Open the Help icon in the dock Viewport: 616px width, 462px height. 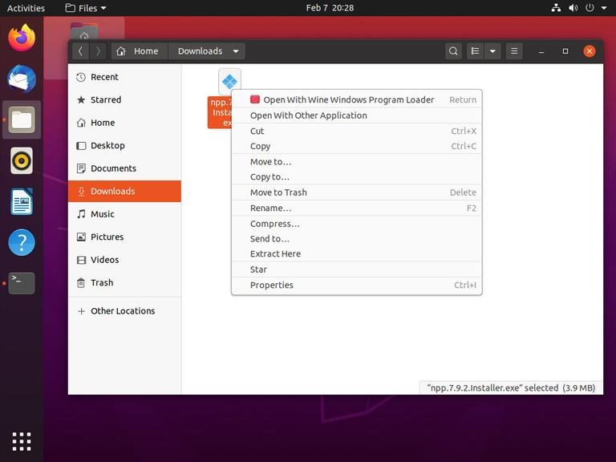[x=22, y=241]
